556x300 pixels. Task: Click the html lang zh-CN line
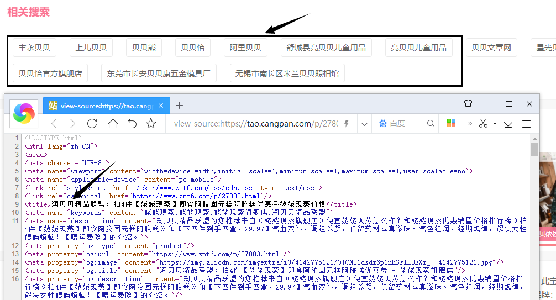pyautogui.click(x=61, y=146)
